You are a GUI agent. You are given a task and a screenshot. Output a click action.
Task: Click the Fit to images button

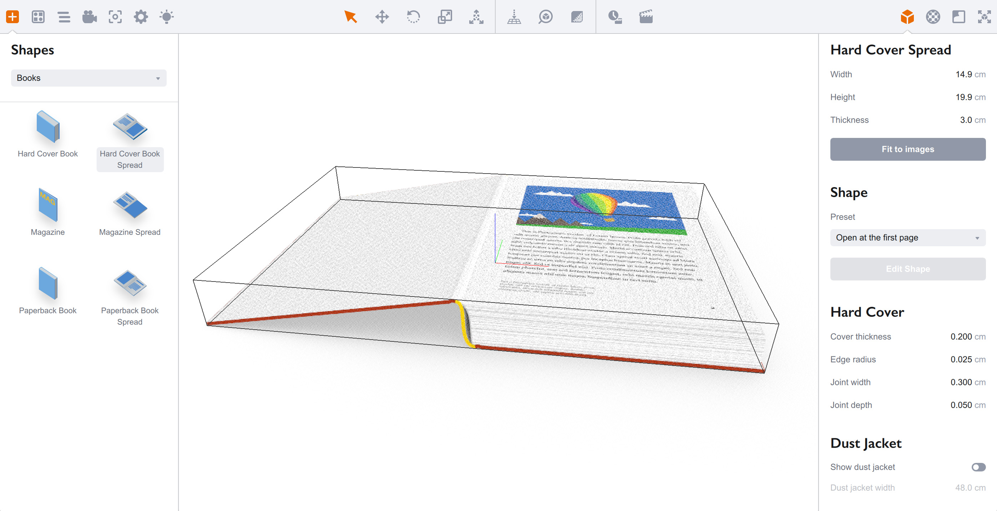(x=907, y=149)
